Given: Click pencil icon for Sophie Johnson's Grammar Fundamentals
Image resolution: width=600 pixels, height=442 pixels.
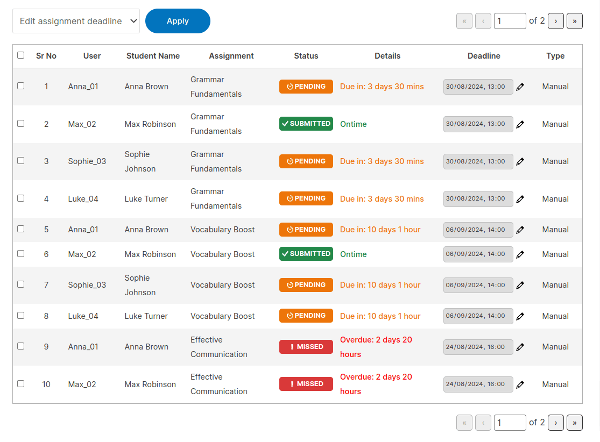Looking at the screenshot, I should (520, 161).
